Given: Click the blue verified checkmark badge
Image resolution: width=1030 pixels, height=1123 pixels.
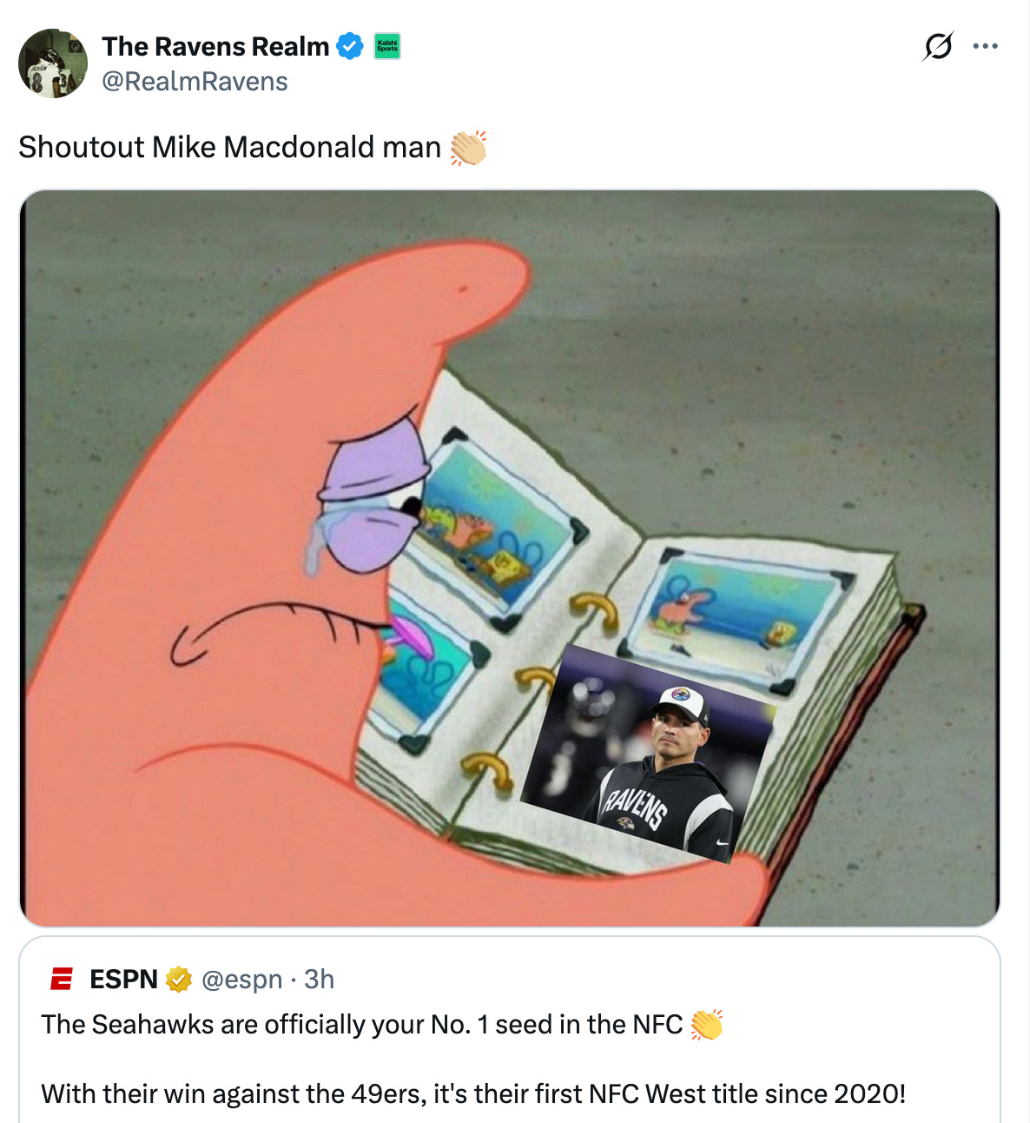Looking at the screenshot, I should [x=350, y=46].
